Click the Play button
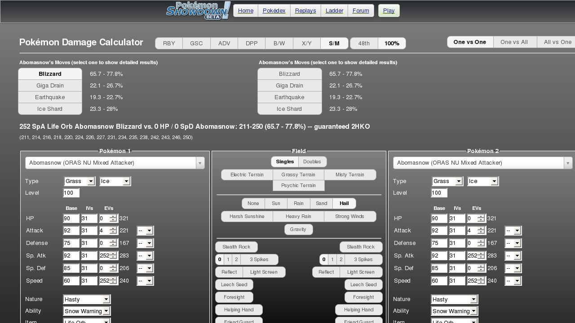 point(389,11)
